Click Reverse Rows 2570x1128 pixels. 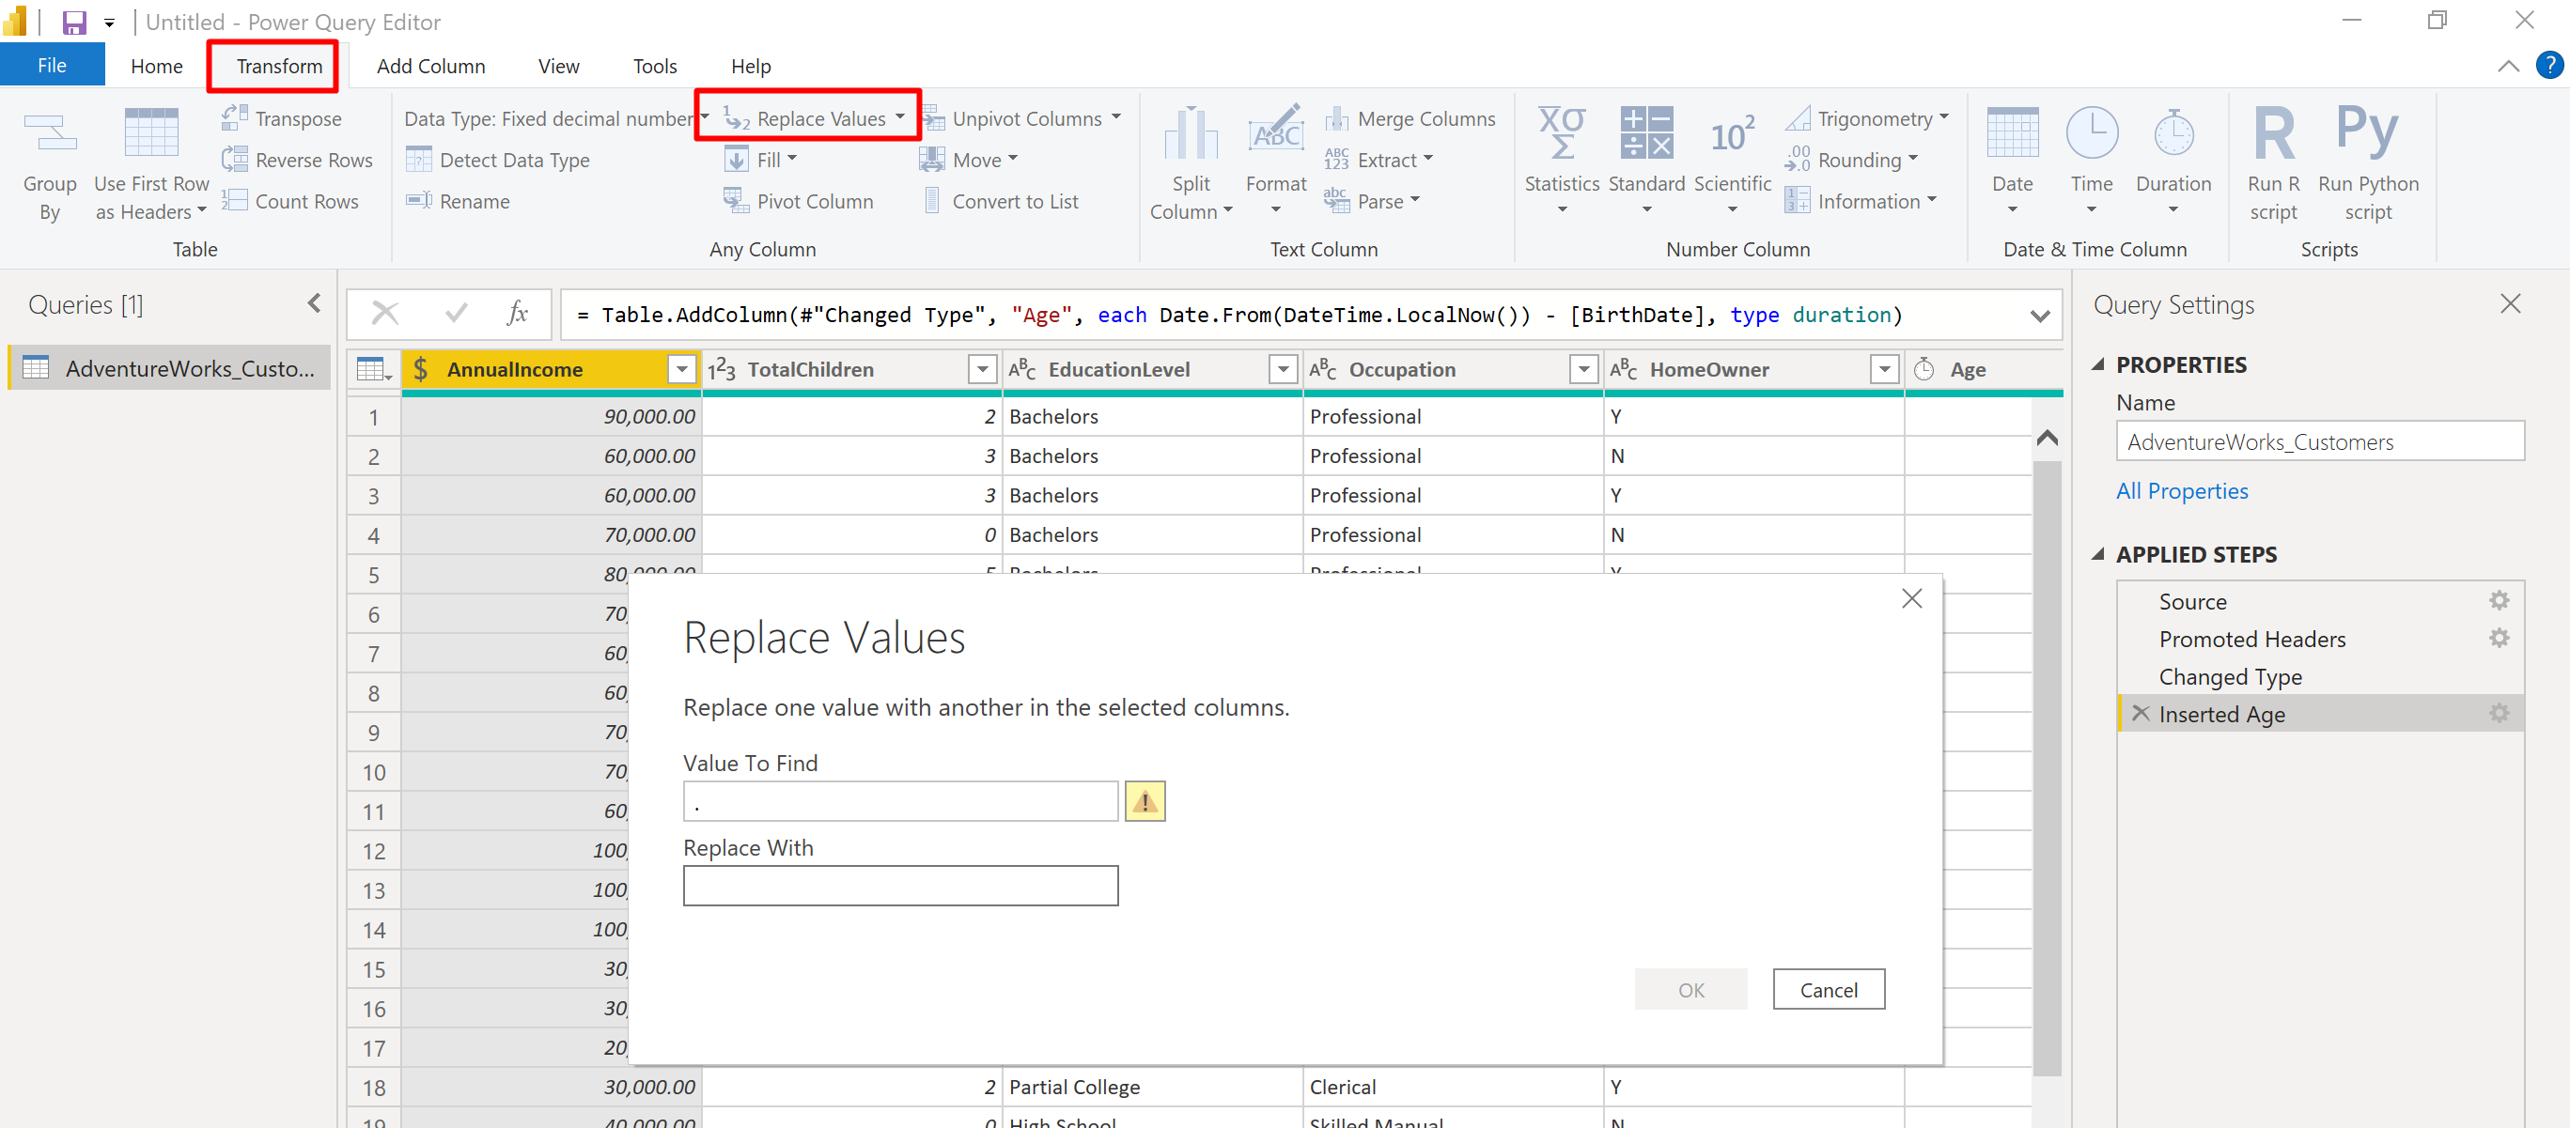296,160
